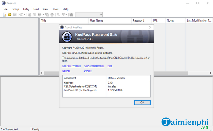Click the Component column header in About list
This screenshot has width=213, height=131.
point(85,78)
